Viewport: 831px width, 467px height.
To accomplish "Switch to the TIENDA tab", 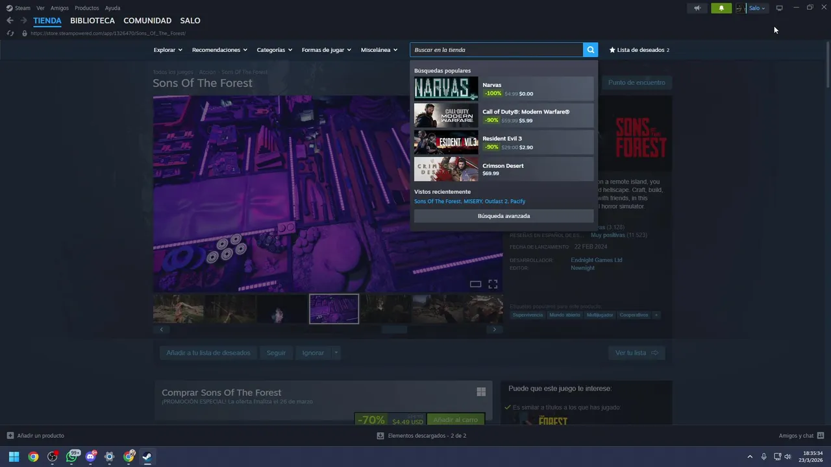I will tap(47, 21).
